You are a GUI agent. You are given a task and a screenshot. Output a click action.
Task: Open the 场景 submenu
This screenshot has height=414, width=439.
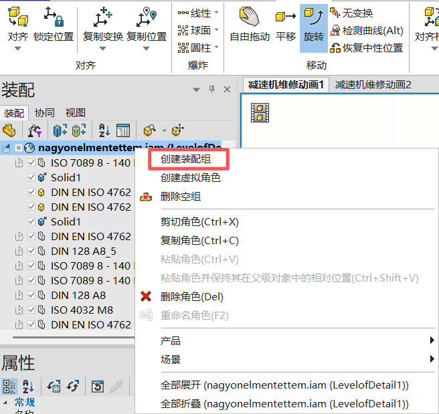point(285,359)
